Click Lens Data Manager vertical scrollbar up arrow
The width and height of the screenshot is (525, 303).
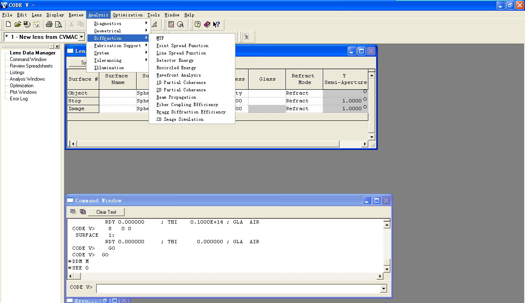[372, 75]
